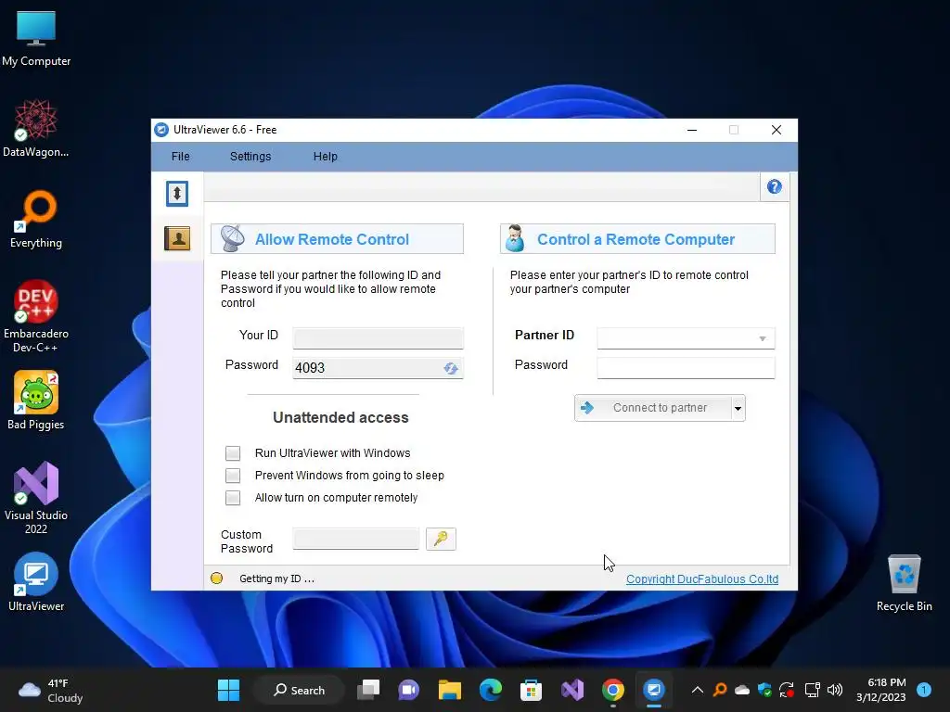This screenshot has height=712, width=950.
Task: Select the Bad Piggies desktop icon
Action: click(x=36, y=400)
